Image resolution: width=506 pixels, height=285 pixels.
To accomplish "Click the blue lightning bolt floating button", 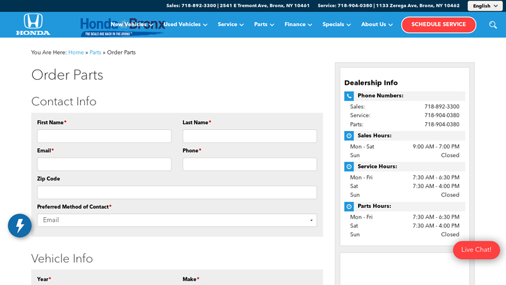I will (x=20, y=225).
